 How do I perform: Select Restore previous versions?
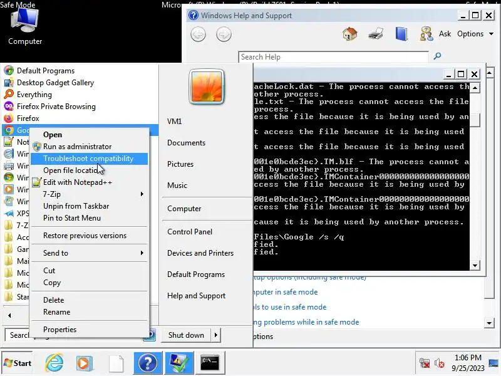(90, 236)
